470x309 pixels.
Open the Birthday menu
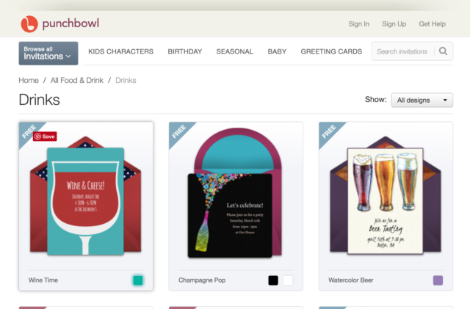point(185,51)
